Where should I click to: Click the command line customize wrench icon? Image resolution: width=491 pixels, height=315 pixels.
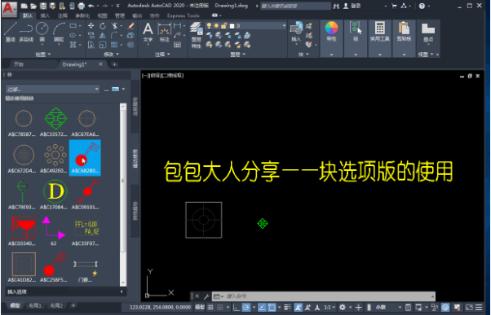click(206, 296)
